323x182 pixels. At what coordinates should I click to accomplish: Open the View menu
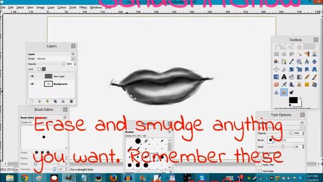tap(30, 8)
